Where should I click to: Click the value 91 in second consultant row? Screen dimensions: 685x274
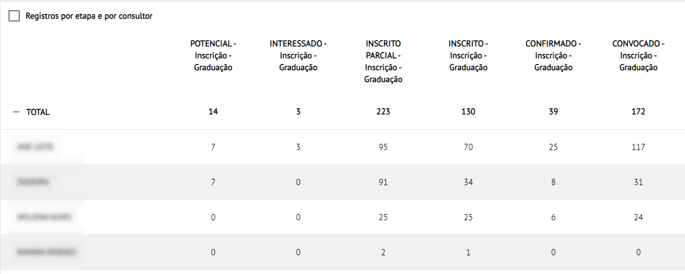coord(383,182)
